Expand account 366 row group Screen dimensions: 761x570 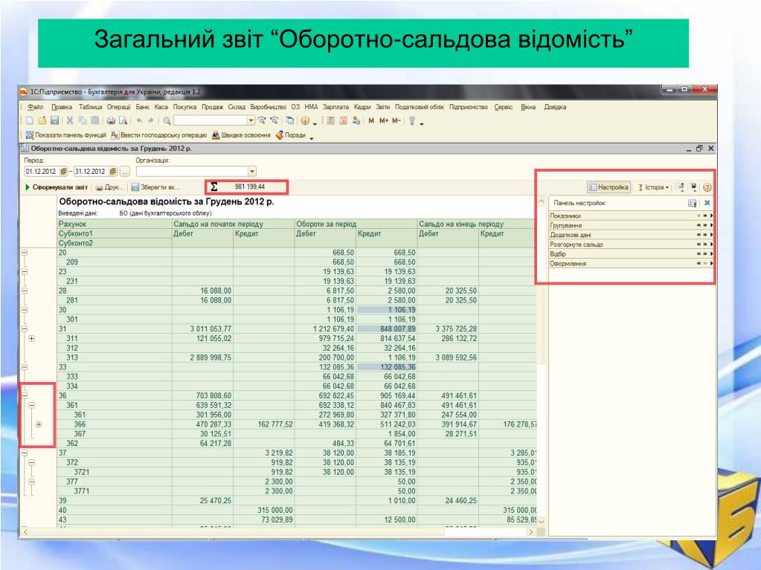39,424
